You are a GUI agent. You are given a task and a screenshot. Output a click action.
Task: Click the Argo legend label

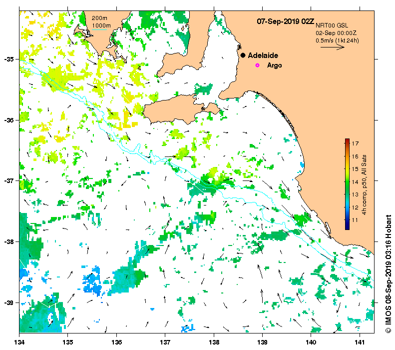click(274, 65)
